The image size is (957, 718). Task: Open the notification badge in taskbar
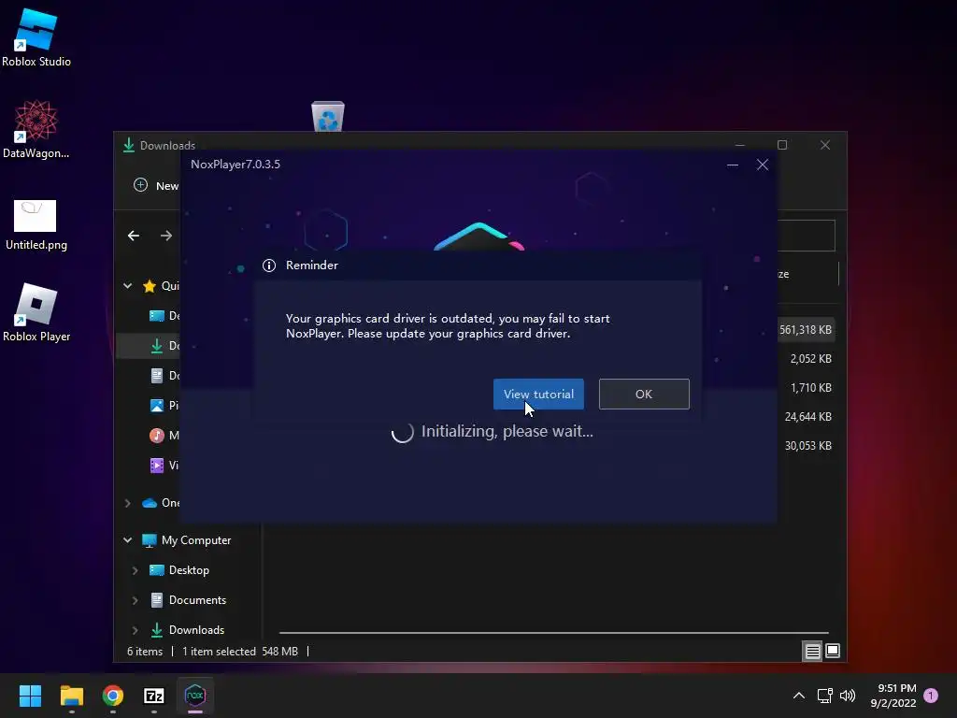(931, 696)
